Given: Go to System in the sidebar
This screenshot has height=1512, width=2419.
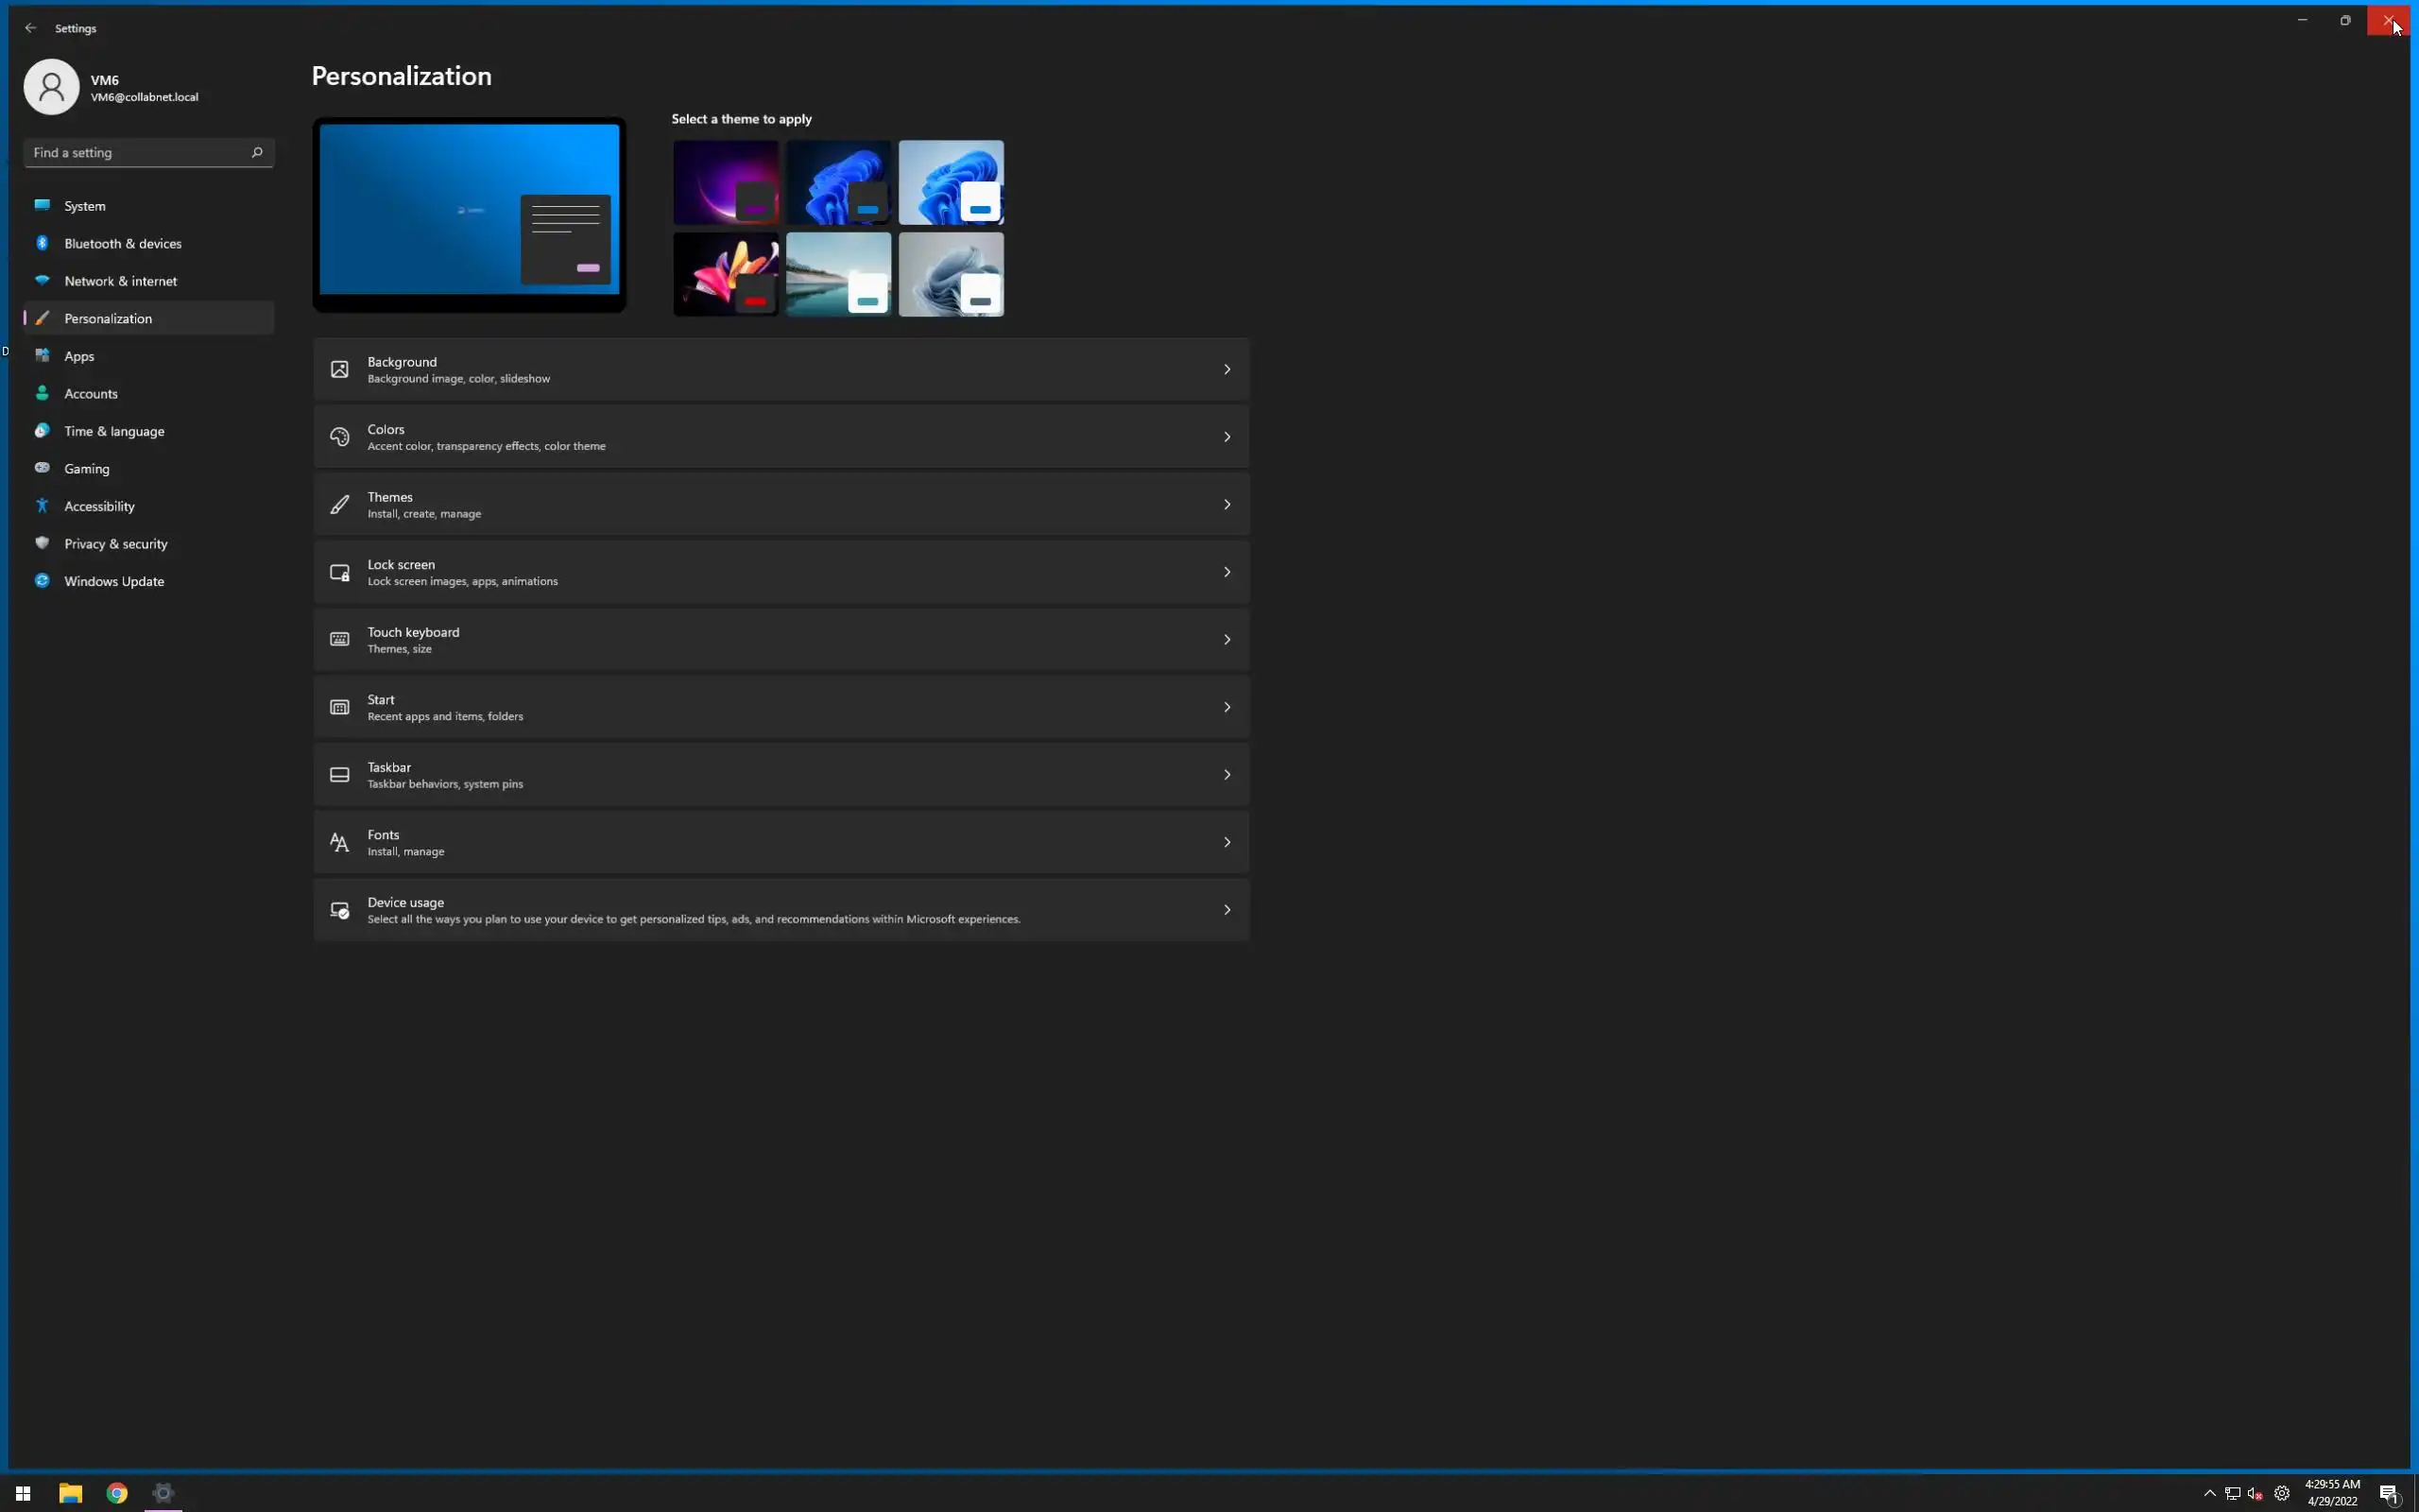Looking at the screenshot, I should coord(85,206).
